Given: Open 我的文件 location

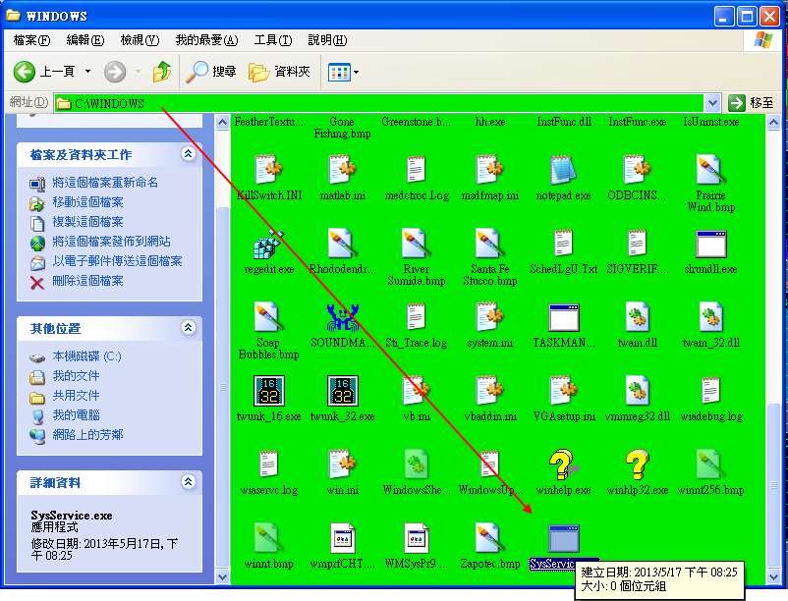Looking at the screenshot, I should pyautogui.click(x=76, y=376).
